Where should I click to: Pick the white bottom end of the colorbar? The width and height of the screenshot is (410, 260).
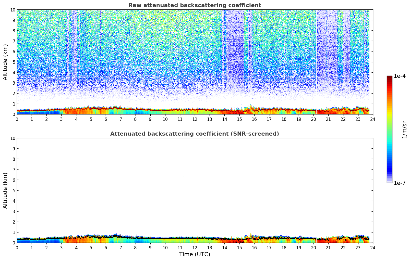(389, 182)
